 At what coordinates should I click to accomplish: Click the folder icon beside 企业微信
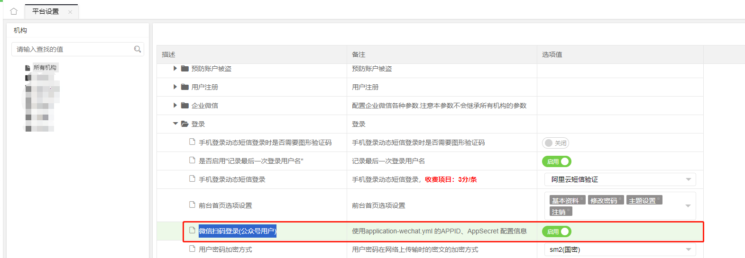point(185,106)
